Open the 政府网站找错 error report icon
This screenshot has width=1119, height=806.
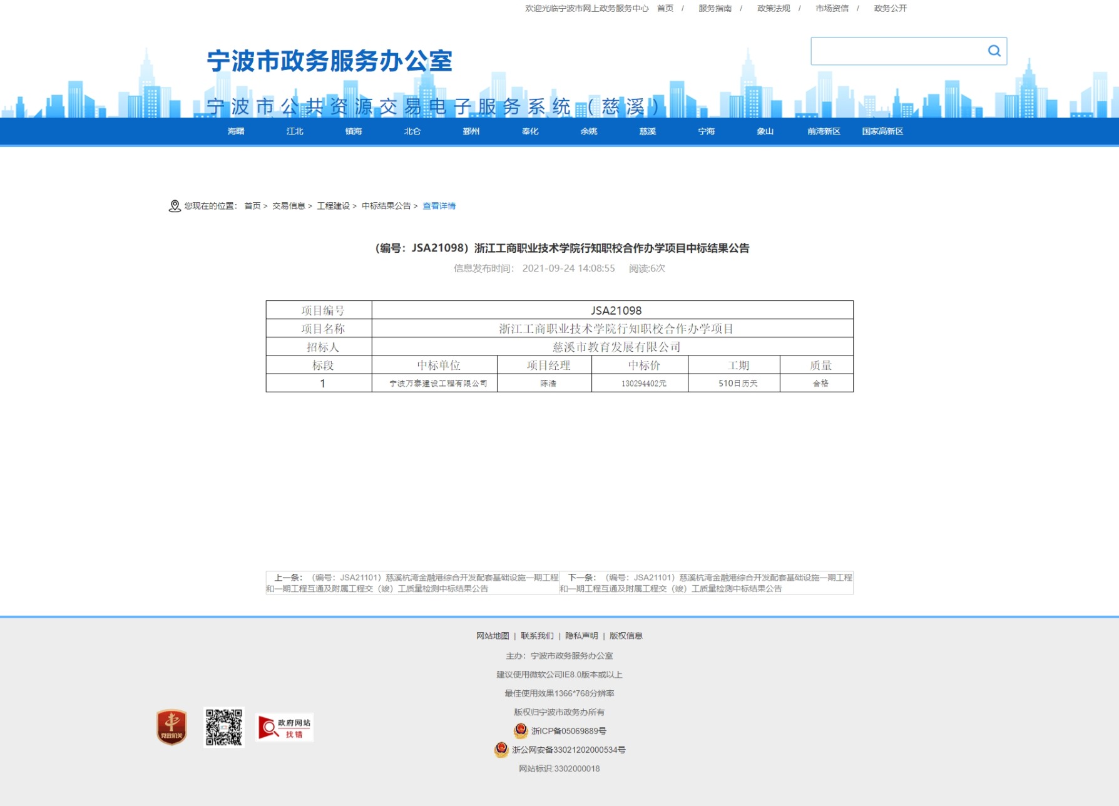(285, 727)
